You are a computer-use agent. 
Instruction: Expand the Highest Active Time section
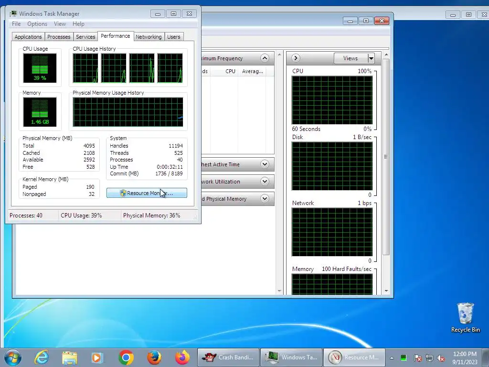click(x=265, y=164)
